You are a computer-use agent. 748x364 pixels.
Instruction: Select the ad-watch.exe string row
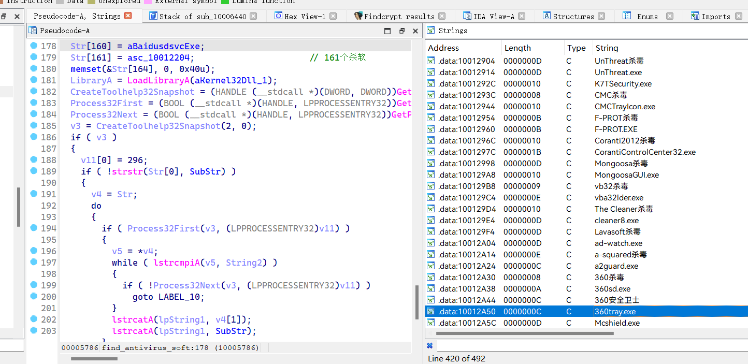point(587,243)
